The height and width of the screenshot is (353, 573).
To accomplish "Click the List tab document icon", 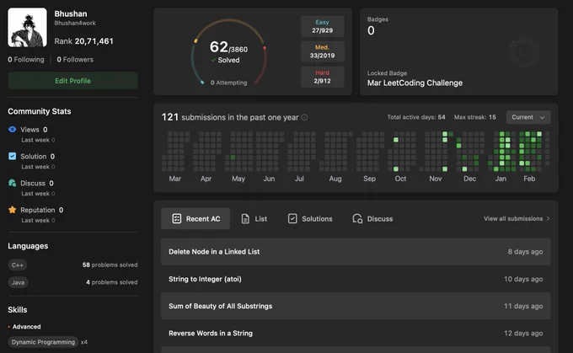I will pyautogui.click(x=245, y=218).
